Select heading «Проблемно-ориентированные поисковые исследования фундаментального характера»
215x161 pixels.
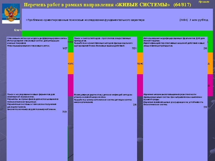click(x=86, y=20)
